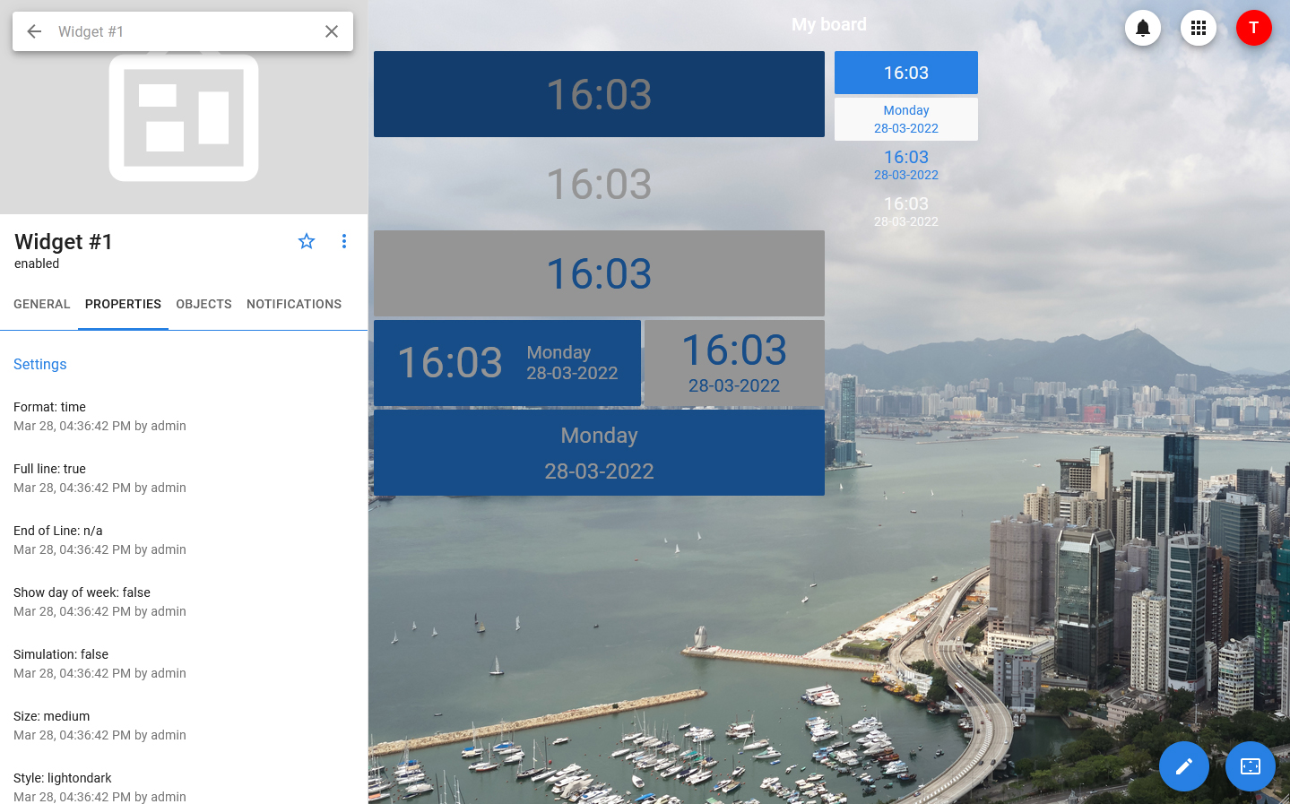Select the dark blue 16:03 clock widget
1290x804 pixels.
[599, 94]
